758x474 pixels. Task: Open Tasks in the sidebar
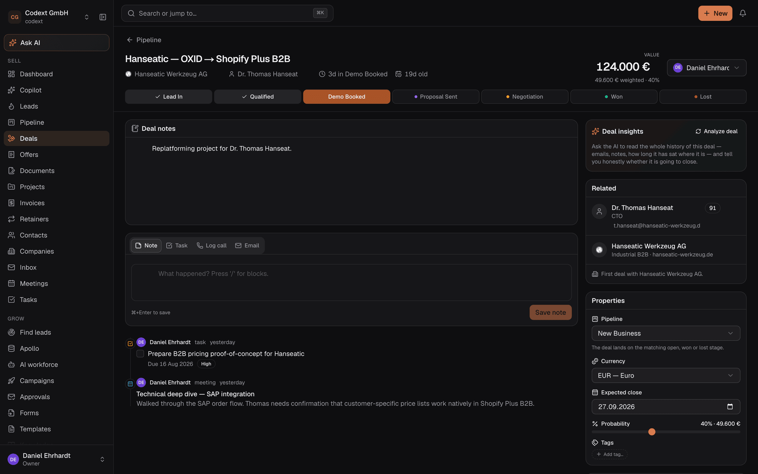56,300
